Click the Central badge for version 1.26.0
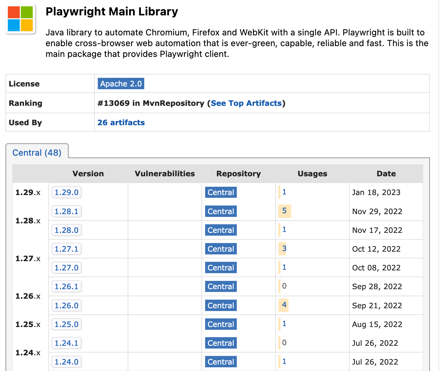Image resolution: width=441 pixels, height=371 pixels. (220, 305)
